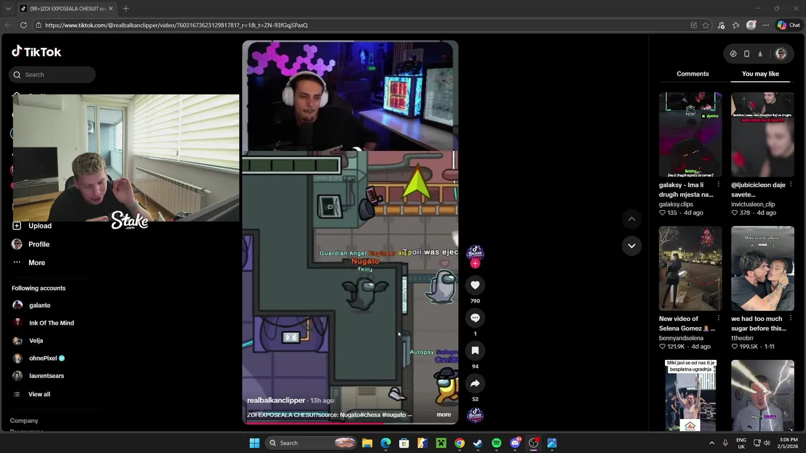
Task: Click the download desktop app icon
Action: coord(760,53)
